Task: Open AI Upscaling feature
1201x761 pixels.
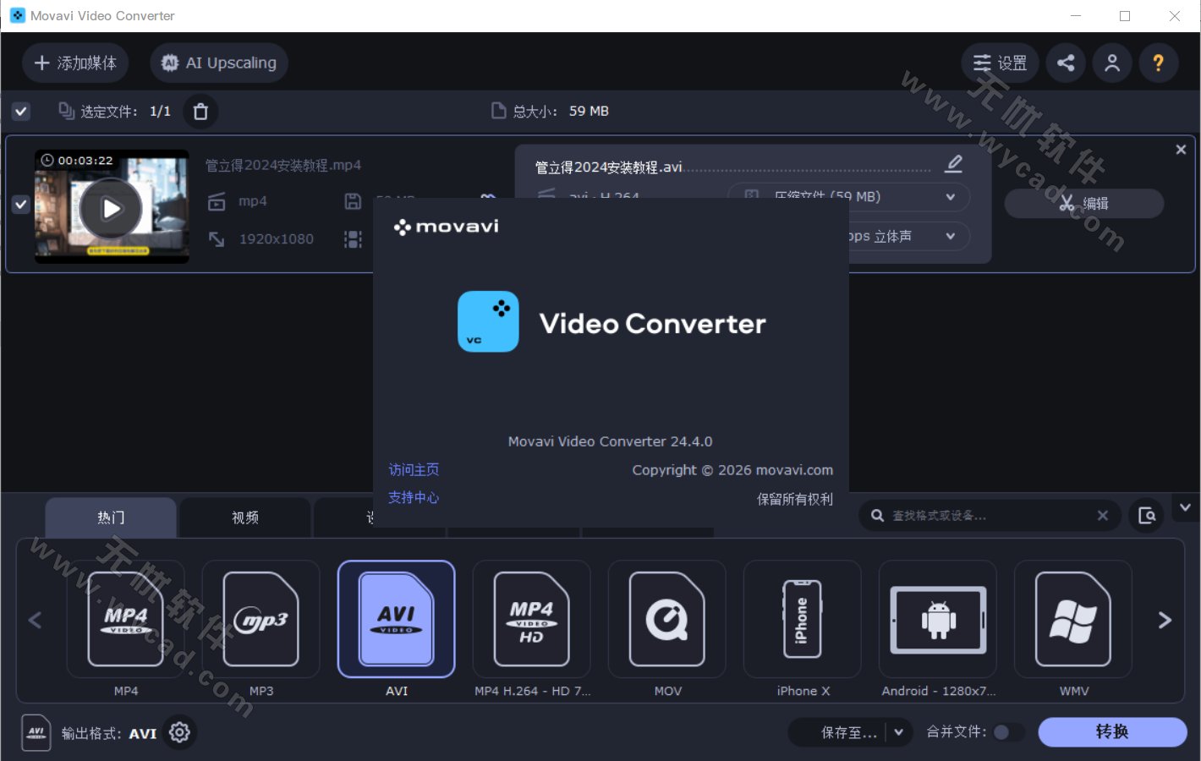Action: click(219, 63)
